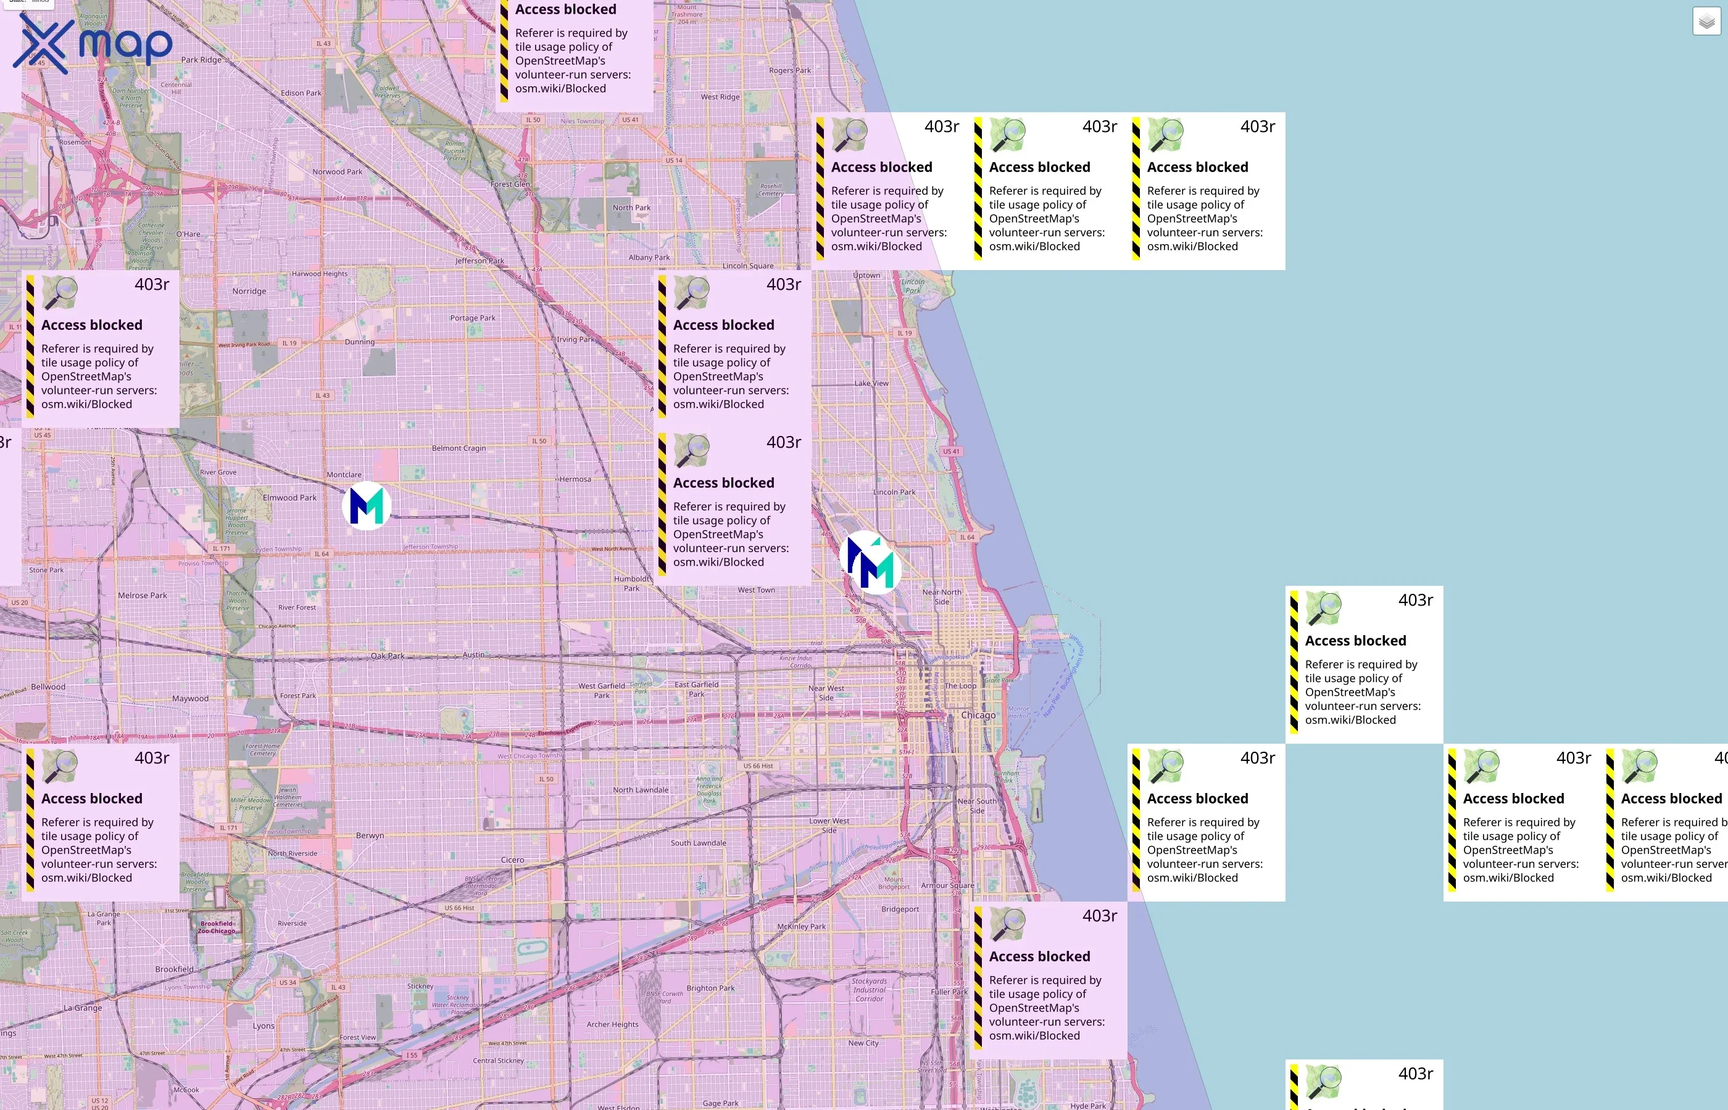This screenshot has height=1110, width=1728.
Task: Click the Melrose Park label
Action: (x=142, y=595)
